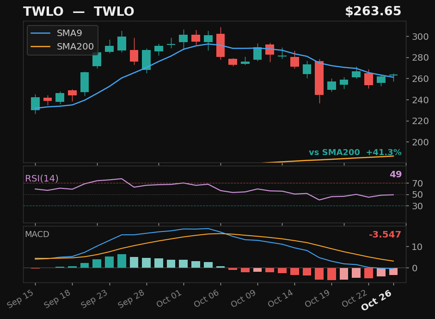Click the RSI 30 axis label

417,206
